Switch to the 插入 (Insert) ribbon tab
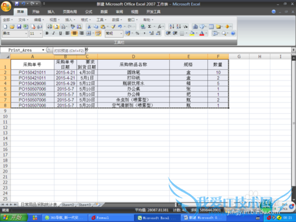Screen dimensions: 296x222 click(x=51, y=12)
